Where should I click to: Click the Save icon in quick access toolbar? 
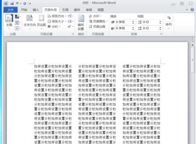12,4
